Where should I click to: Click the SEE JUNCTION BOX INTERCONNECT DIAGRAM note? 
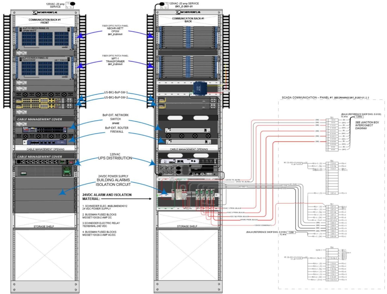pos(367,125)
